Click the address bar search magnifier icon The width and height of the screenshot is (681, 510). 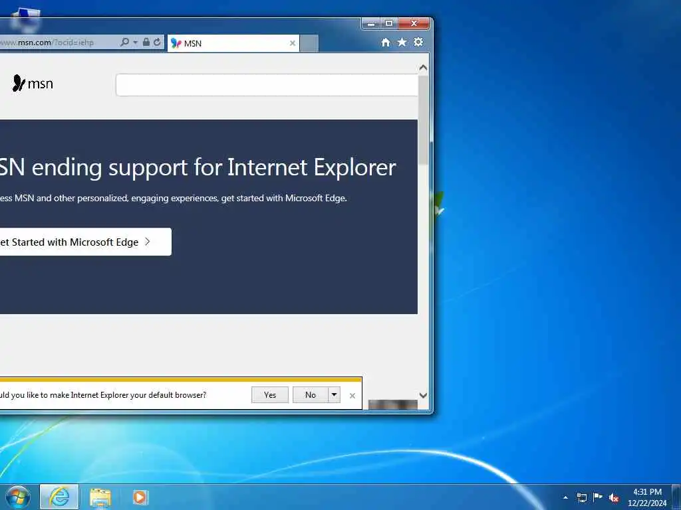click(x=124, y=42)
